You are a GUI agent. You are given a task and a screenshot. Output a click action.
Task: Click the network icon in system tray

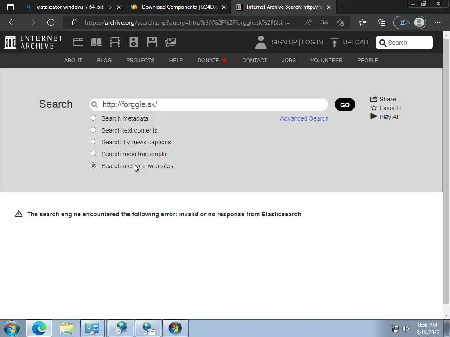pyautogui.click(x=395, y=329)
